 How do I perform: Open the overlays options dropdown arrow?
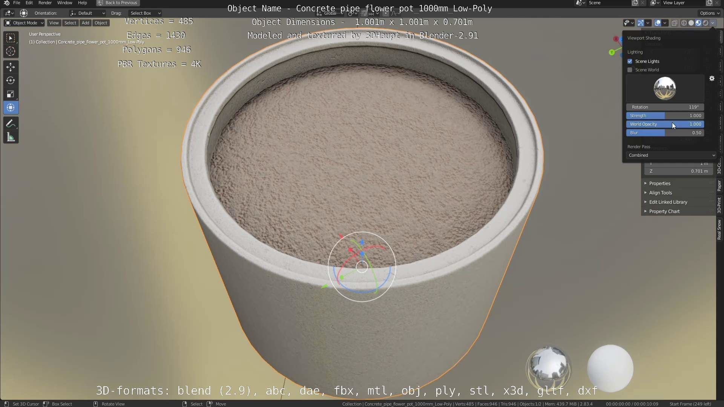(665, 23)
